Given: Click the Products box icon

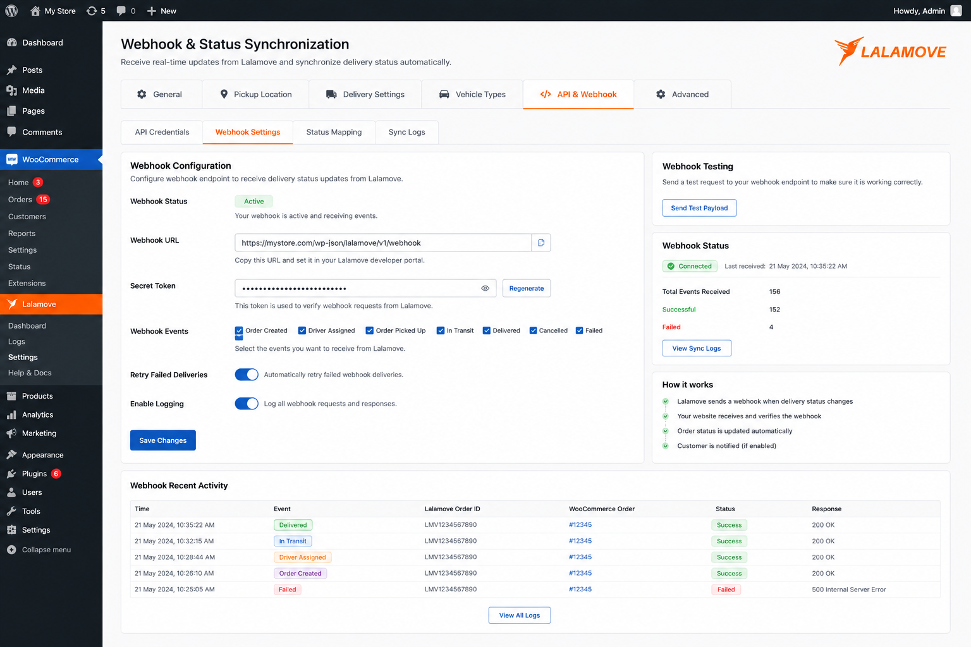Looking at the screenshot, I should [x=11, y=396].
